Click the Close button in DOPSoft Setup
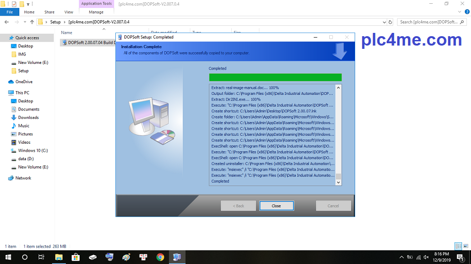 [x=276, y=206]
